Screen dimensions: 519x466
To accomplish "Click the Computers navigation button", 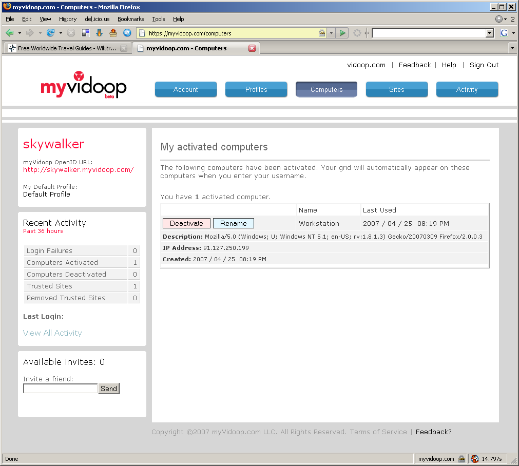I will pos(326,89).
